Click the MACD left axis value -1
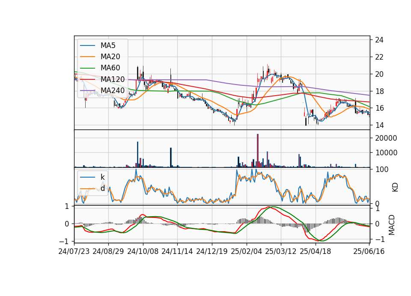The image size is (411, 296). coord(64,242)
